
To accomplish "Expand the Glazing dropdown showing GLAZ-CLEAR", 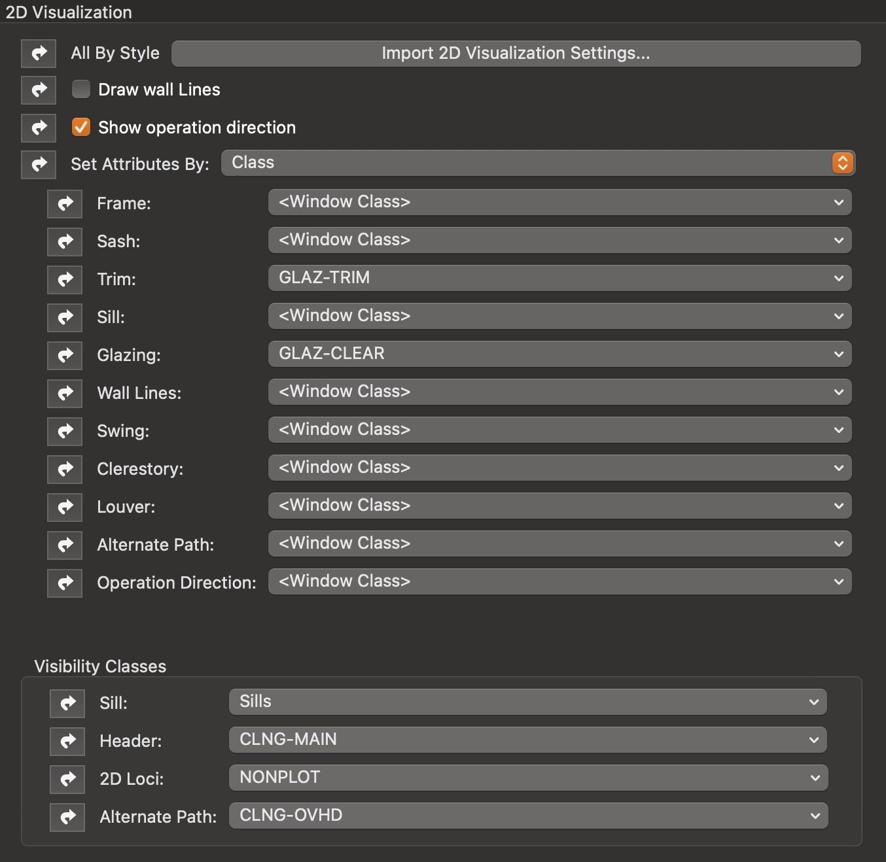I will 559,354.
